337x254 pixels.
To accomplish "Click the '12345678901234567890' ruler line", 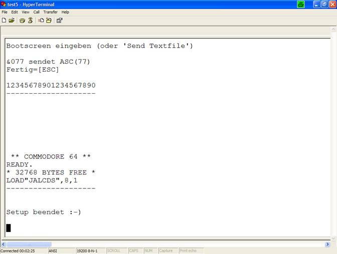I will point(51,86).
